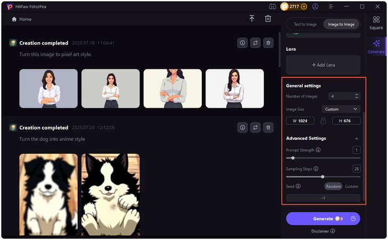Go to Home page
The height and width of the screenshot is (240, 388).
click(x=21, y=19)
